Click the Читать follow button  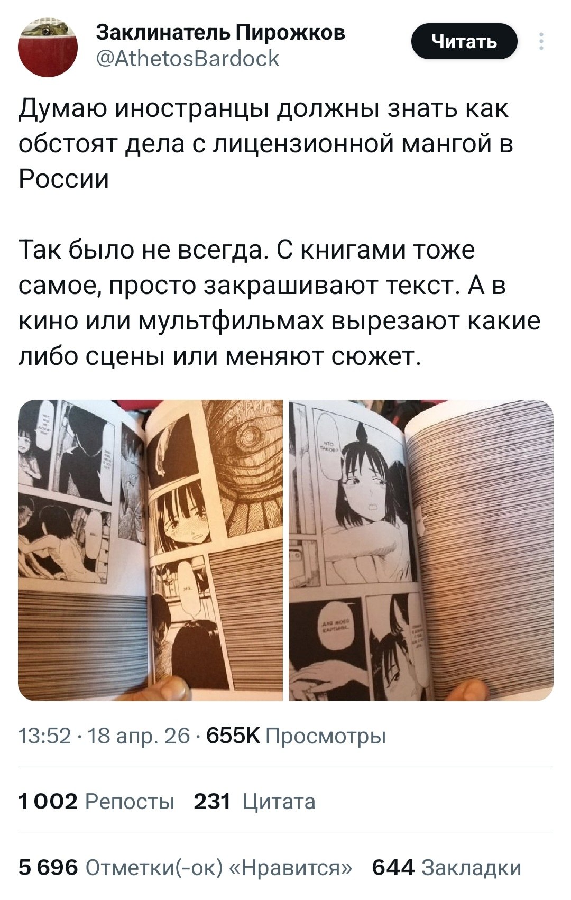(x=464, y=41)
